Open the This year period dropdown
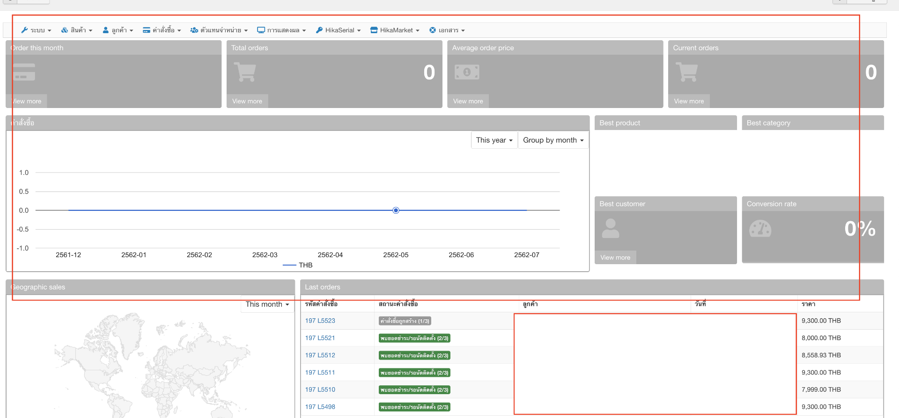This screenshot has width=899, height=418. [494, 140]
